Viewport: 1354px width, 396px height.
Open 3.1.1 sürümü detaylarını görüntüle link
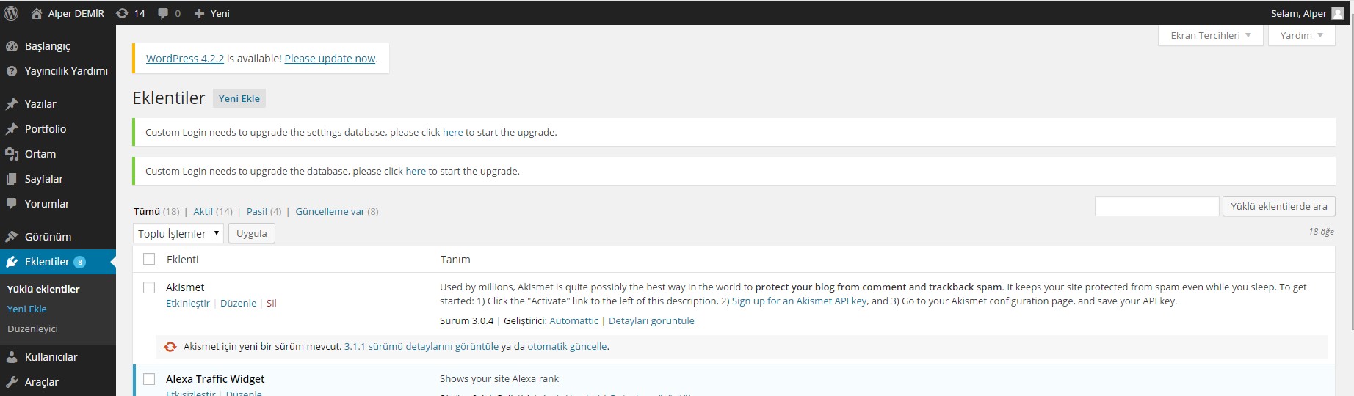click(421, 346)
